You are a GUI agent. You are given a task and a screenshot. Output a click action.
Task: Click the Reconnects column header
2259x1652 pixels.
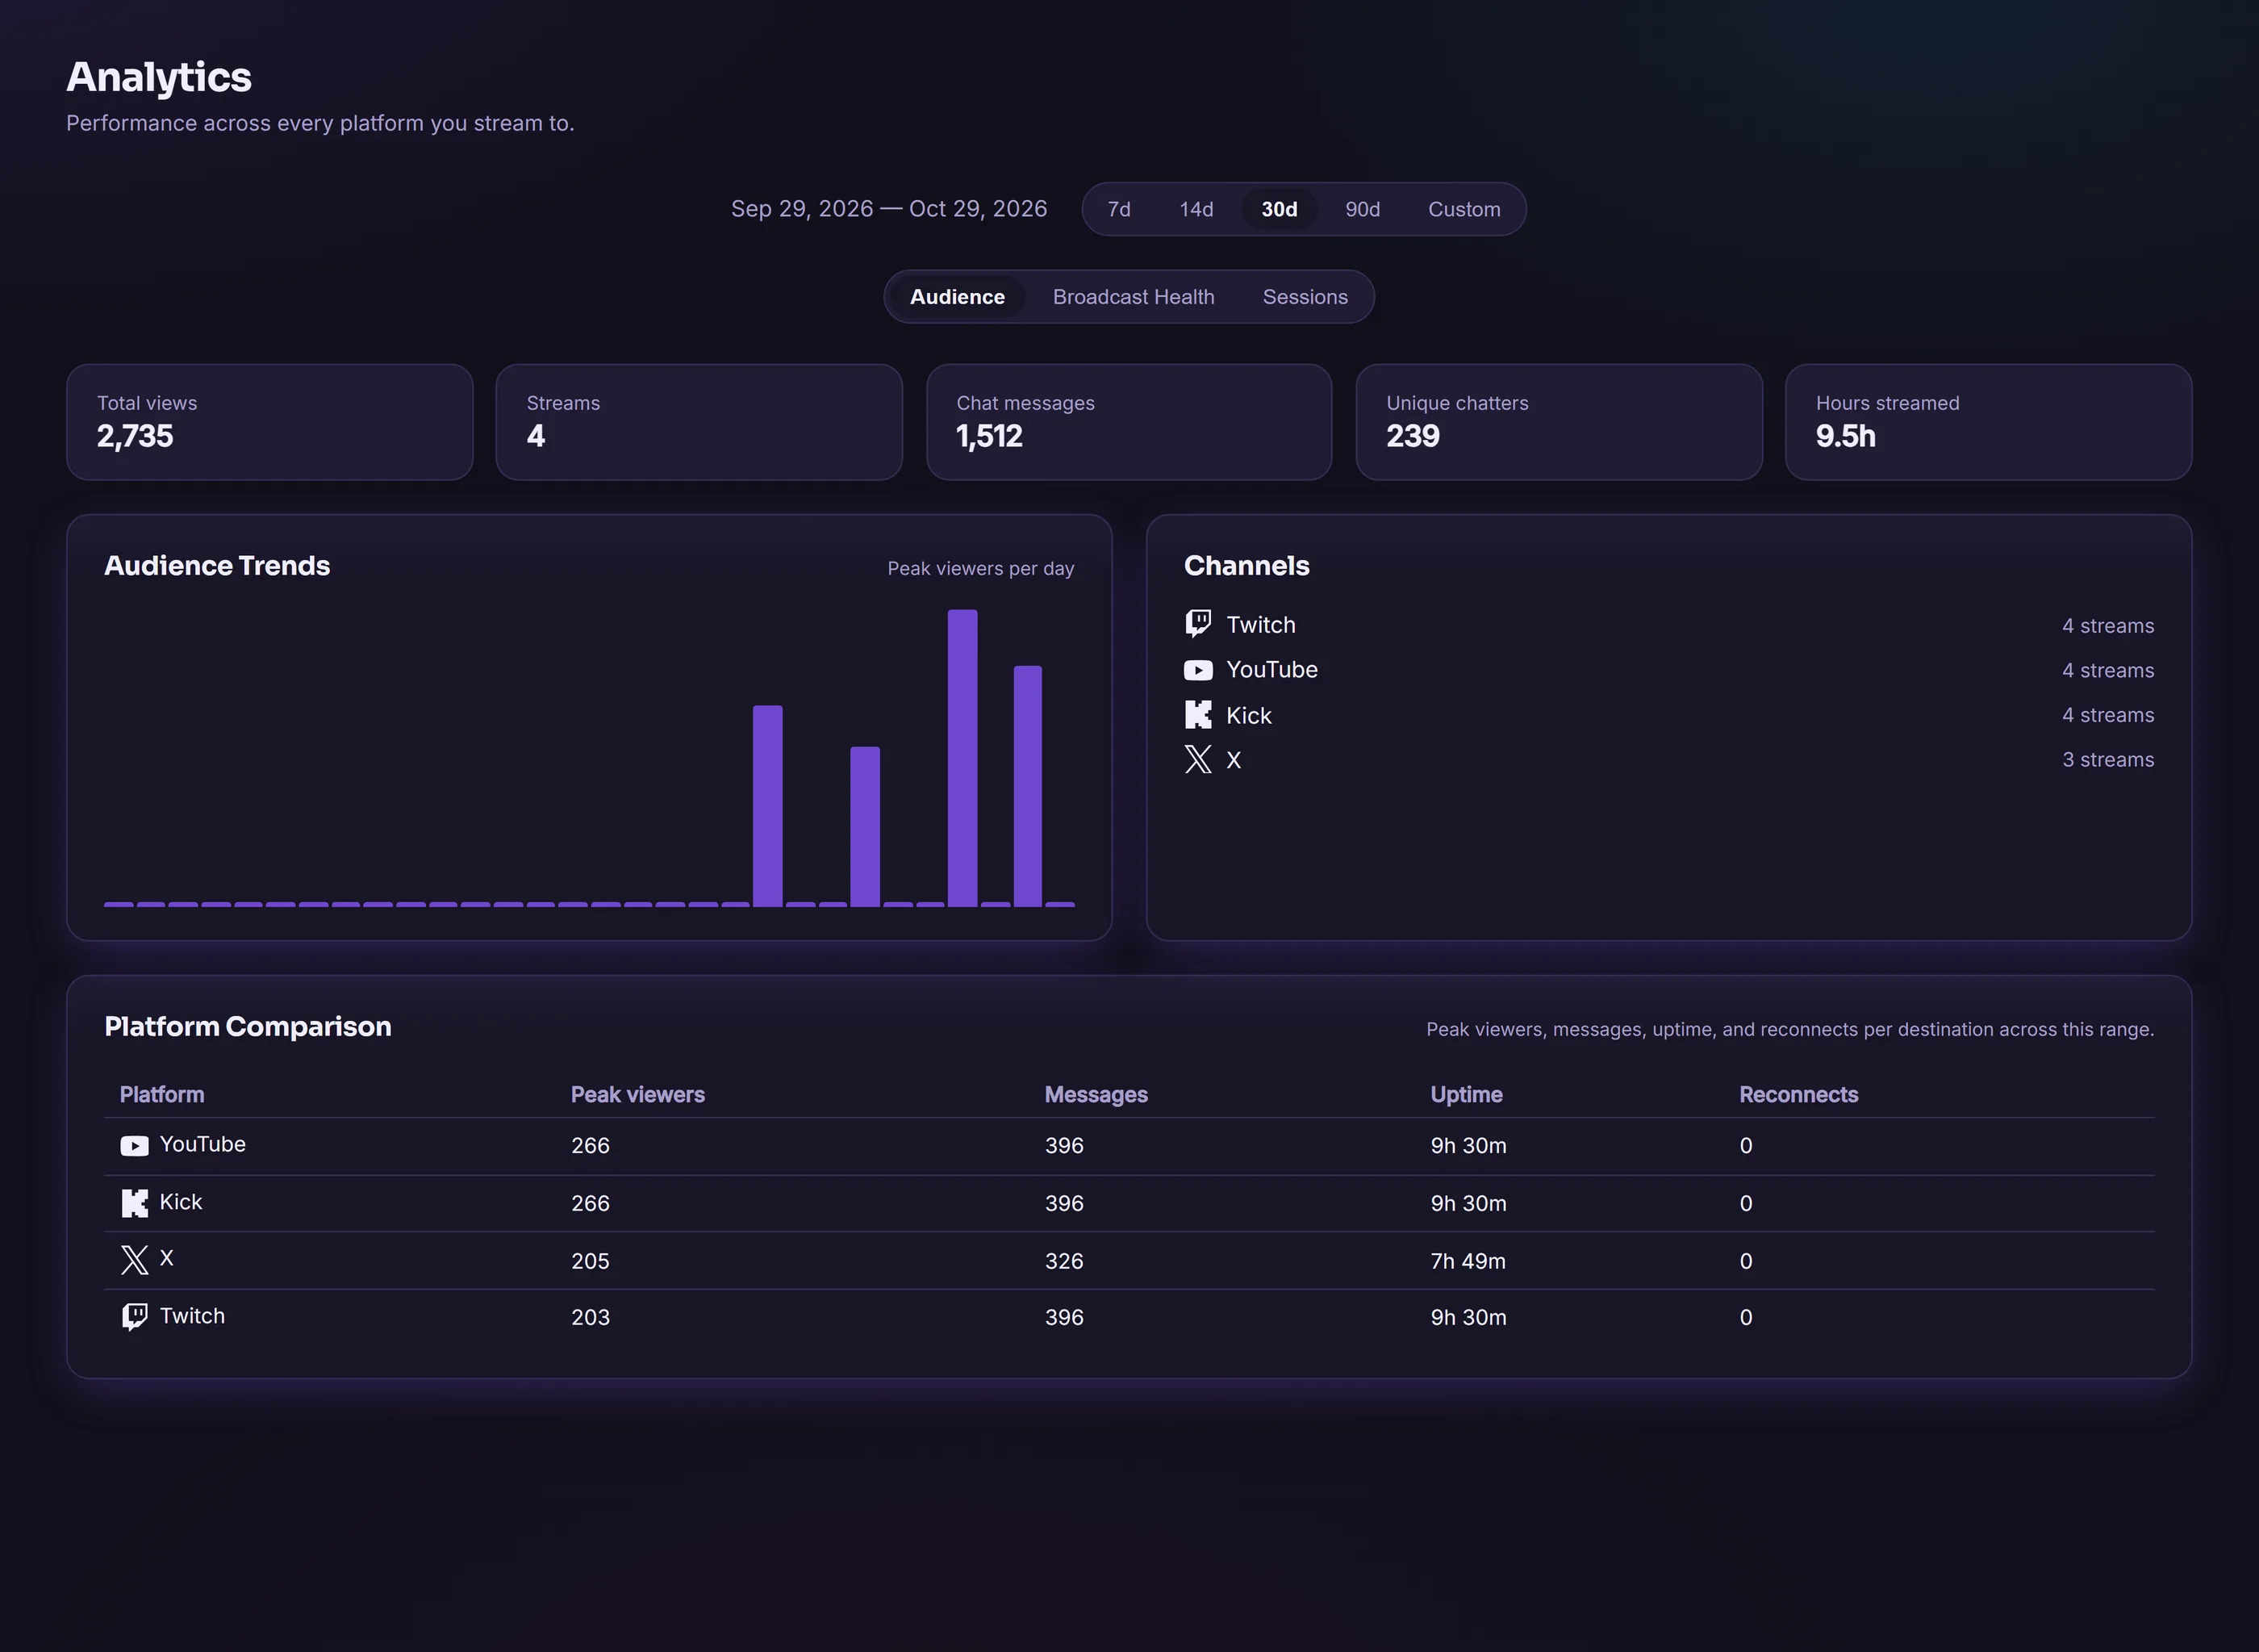click(1798, 1094)
